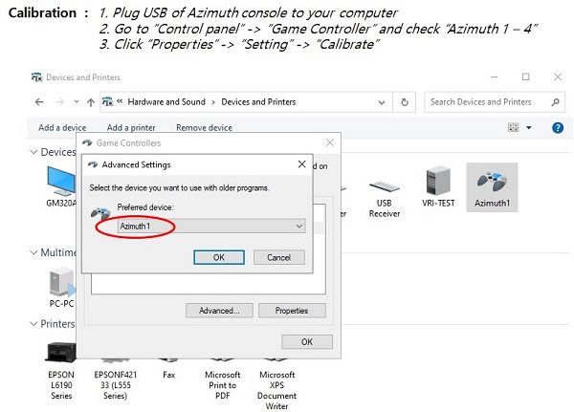Close the Advanced Settings dialog
This screenshot has width=574, height=412.
[x=301, y=164]
